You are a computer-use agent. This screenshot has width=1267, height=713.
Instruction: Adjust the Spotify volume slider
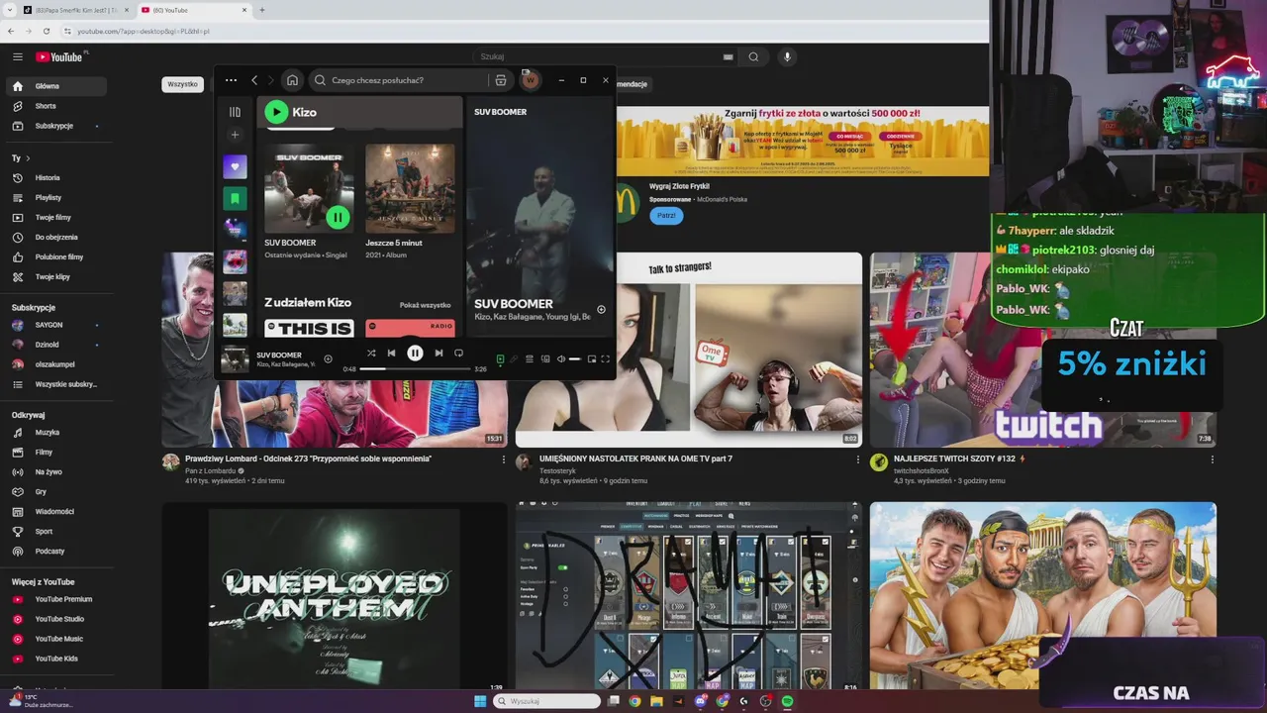[575, 358]
